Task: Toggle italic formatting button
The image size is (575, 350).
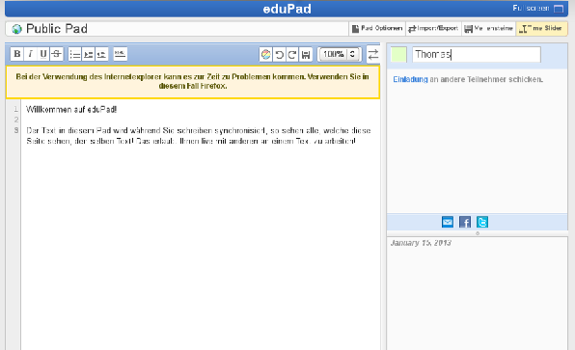Action: coord(30,54)
